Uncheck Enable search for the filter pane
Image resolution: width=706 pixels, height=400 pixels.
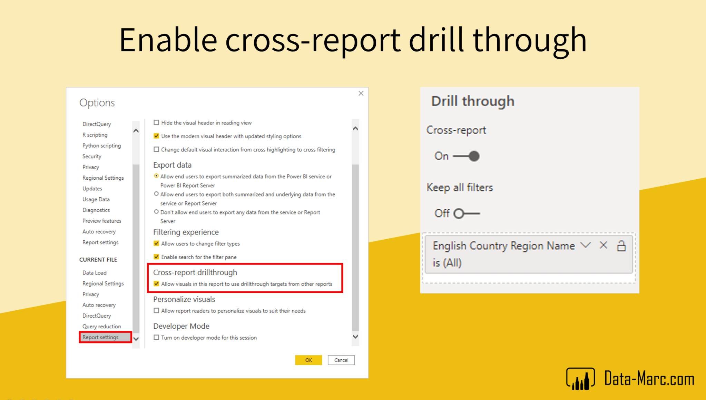(156, 257)
